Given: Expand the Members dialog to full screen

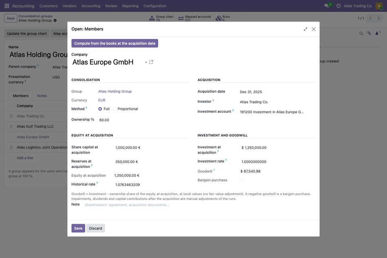Looking at the screenshot, I should (x=305, y=29).
